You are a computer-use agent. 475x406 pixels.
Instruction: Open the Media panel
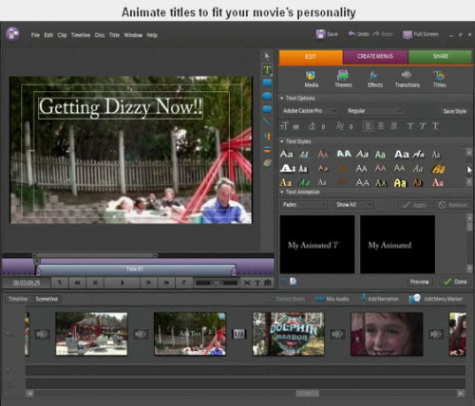[312, 79]
